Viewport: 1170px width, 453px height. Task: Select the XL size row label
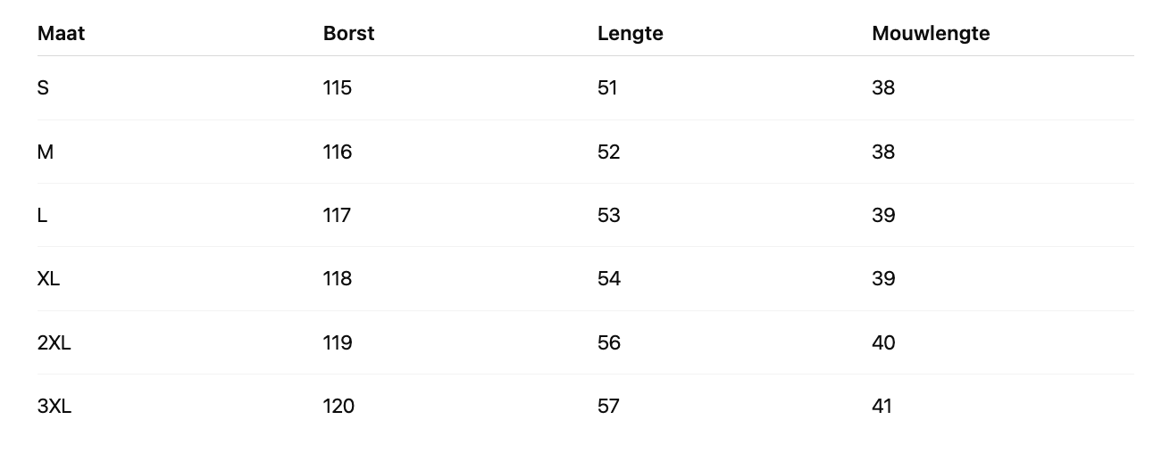(48, 279)
